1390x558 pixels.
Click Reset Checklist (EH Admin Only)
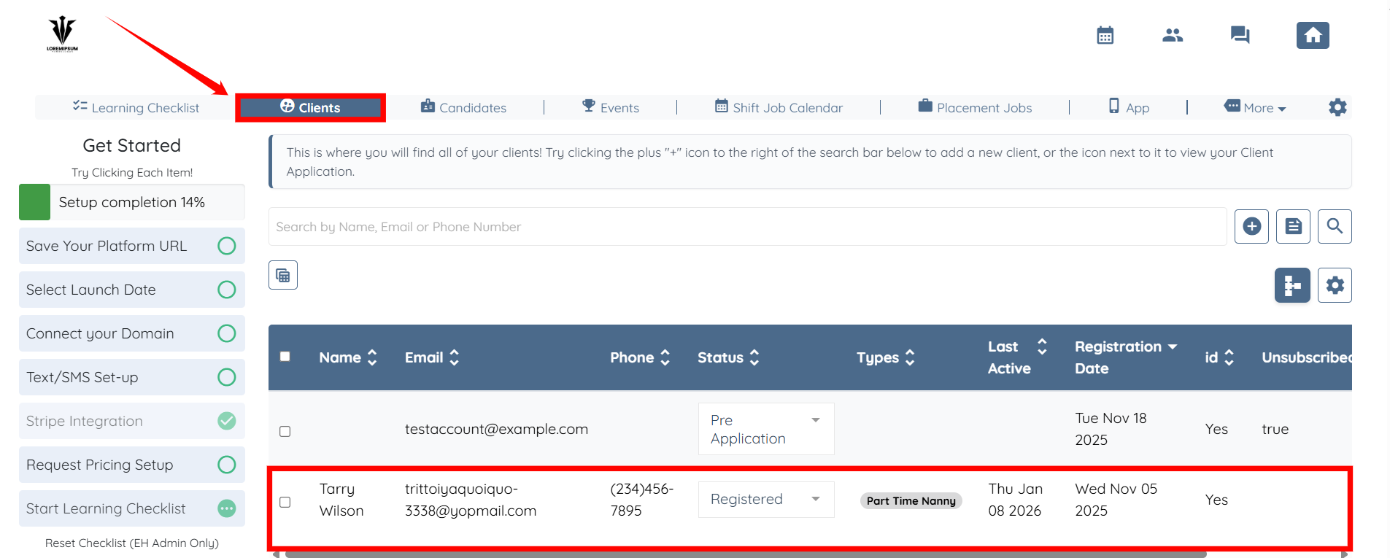[132, 543]
